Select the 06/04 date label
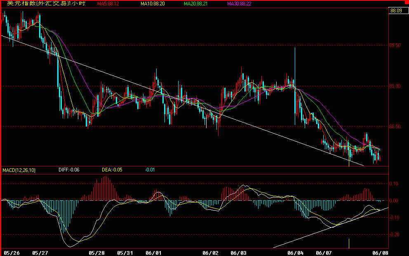This screenshot has width=409, height=256. pyautogui.click(x=295, y=252)
